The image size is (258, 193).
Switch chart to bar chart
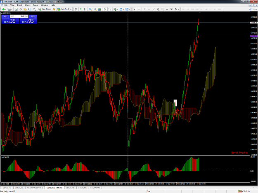point(76,9)
